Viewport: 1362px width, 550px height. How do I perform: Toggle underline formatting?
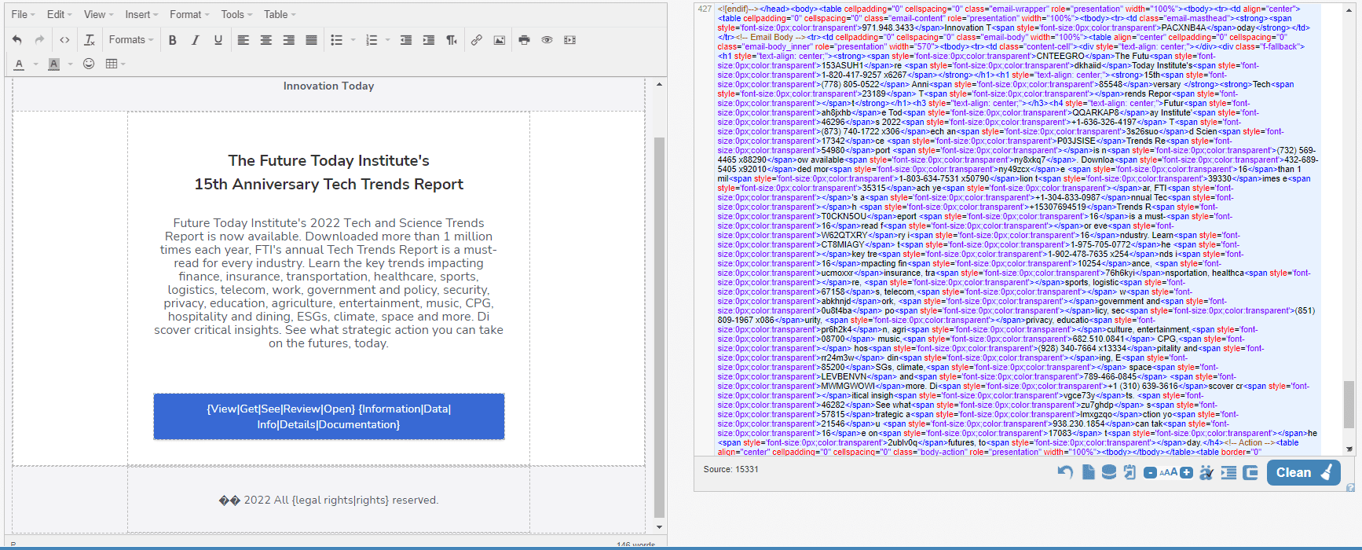click(x=218, y=40)
